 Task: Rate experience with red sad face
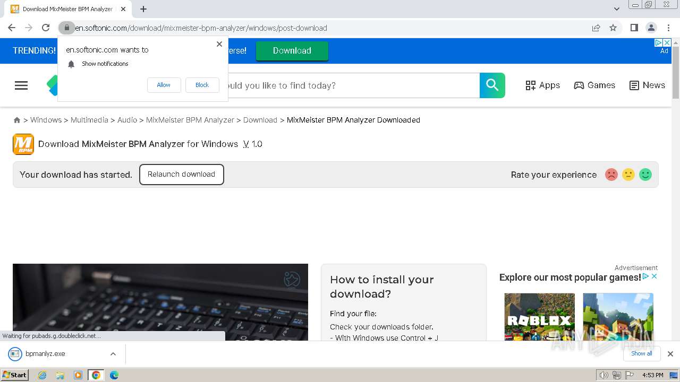point(611,175)
